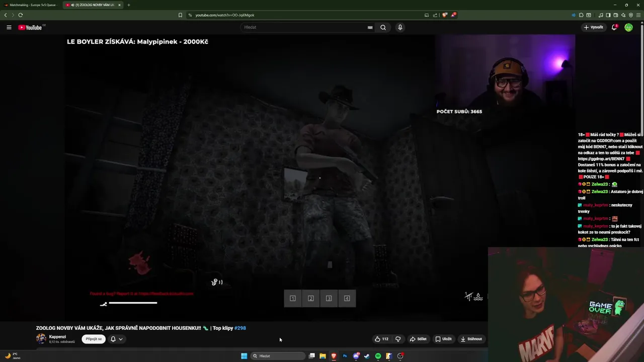
Task: Open Photoshop from the taskbar
Action: point(345,356)
